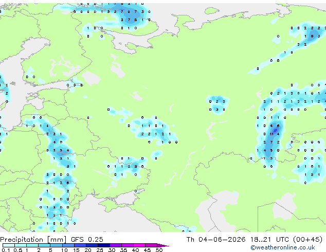Click the legend label '45'
Viewport: 326px width, 252px height.
click(x=147, y=250)
